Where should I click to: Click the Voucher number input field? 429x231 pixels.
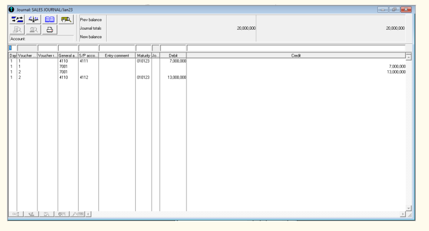[27, 48]
